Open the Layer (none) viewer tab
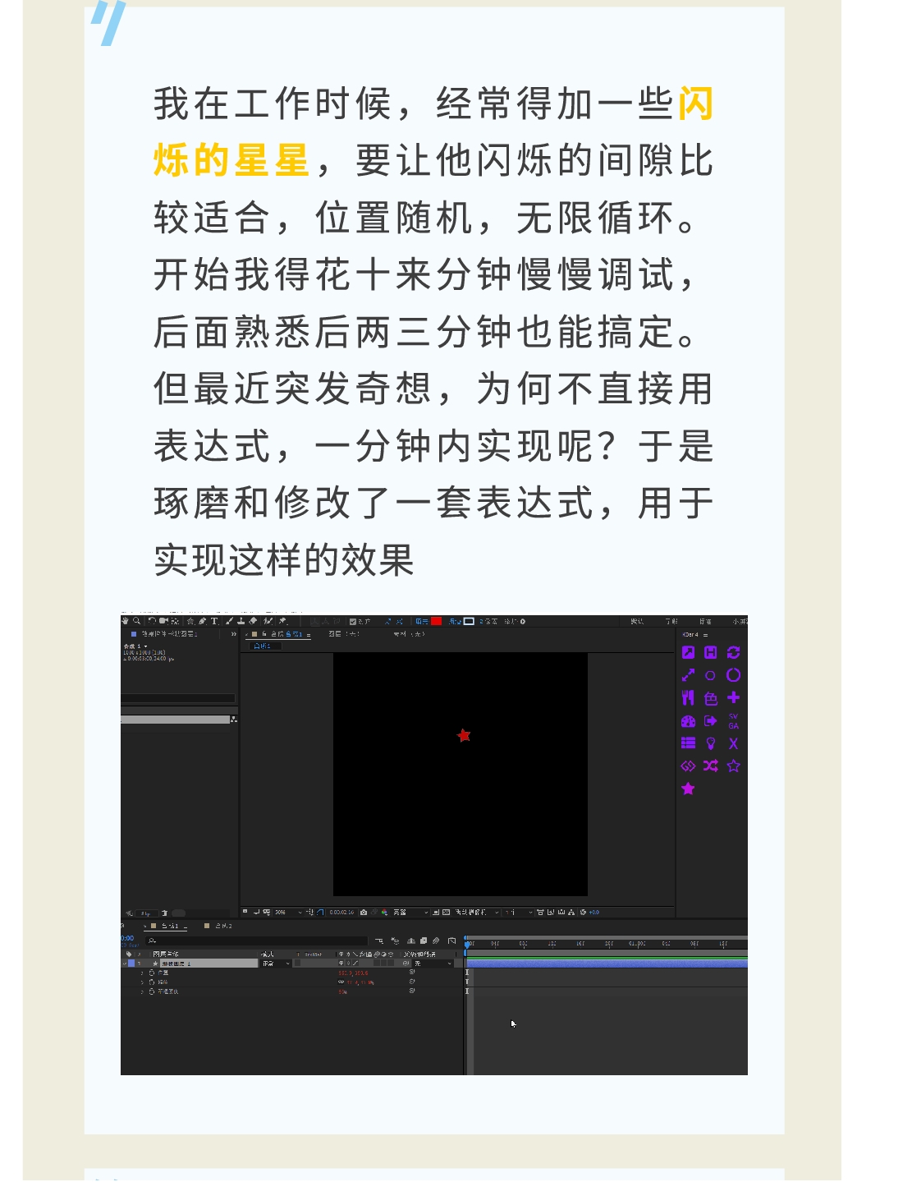912x1182 pixels. click(344, 634)
